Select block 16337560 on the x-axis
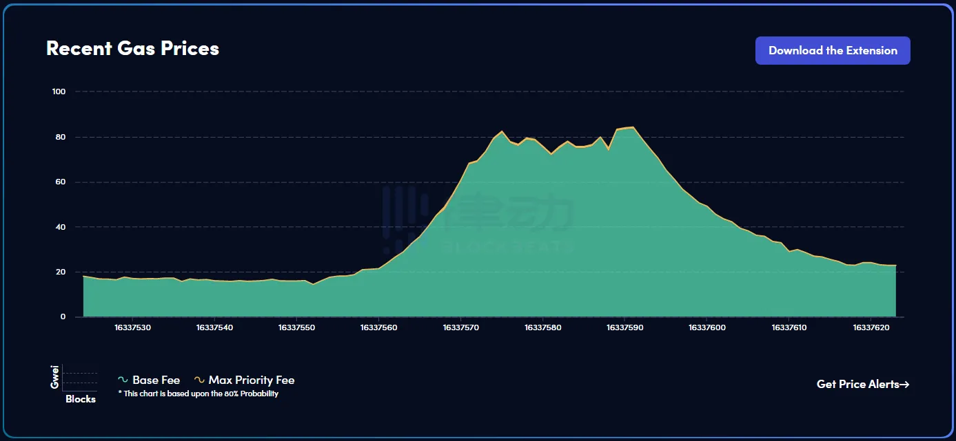Viewport: 956px width, 441px height. (379, 328)
